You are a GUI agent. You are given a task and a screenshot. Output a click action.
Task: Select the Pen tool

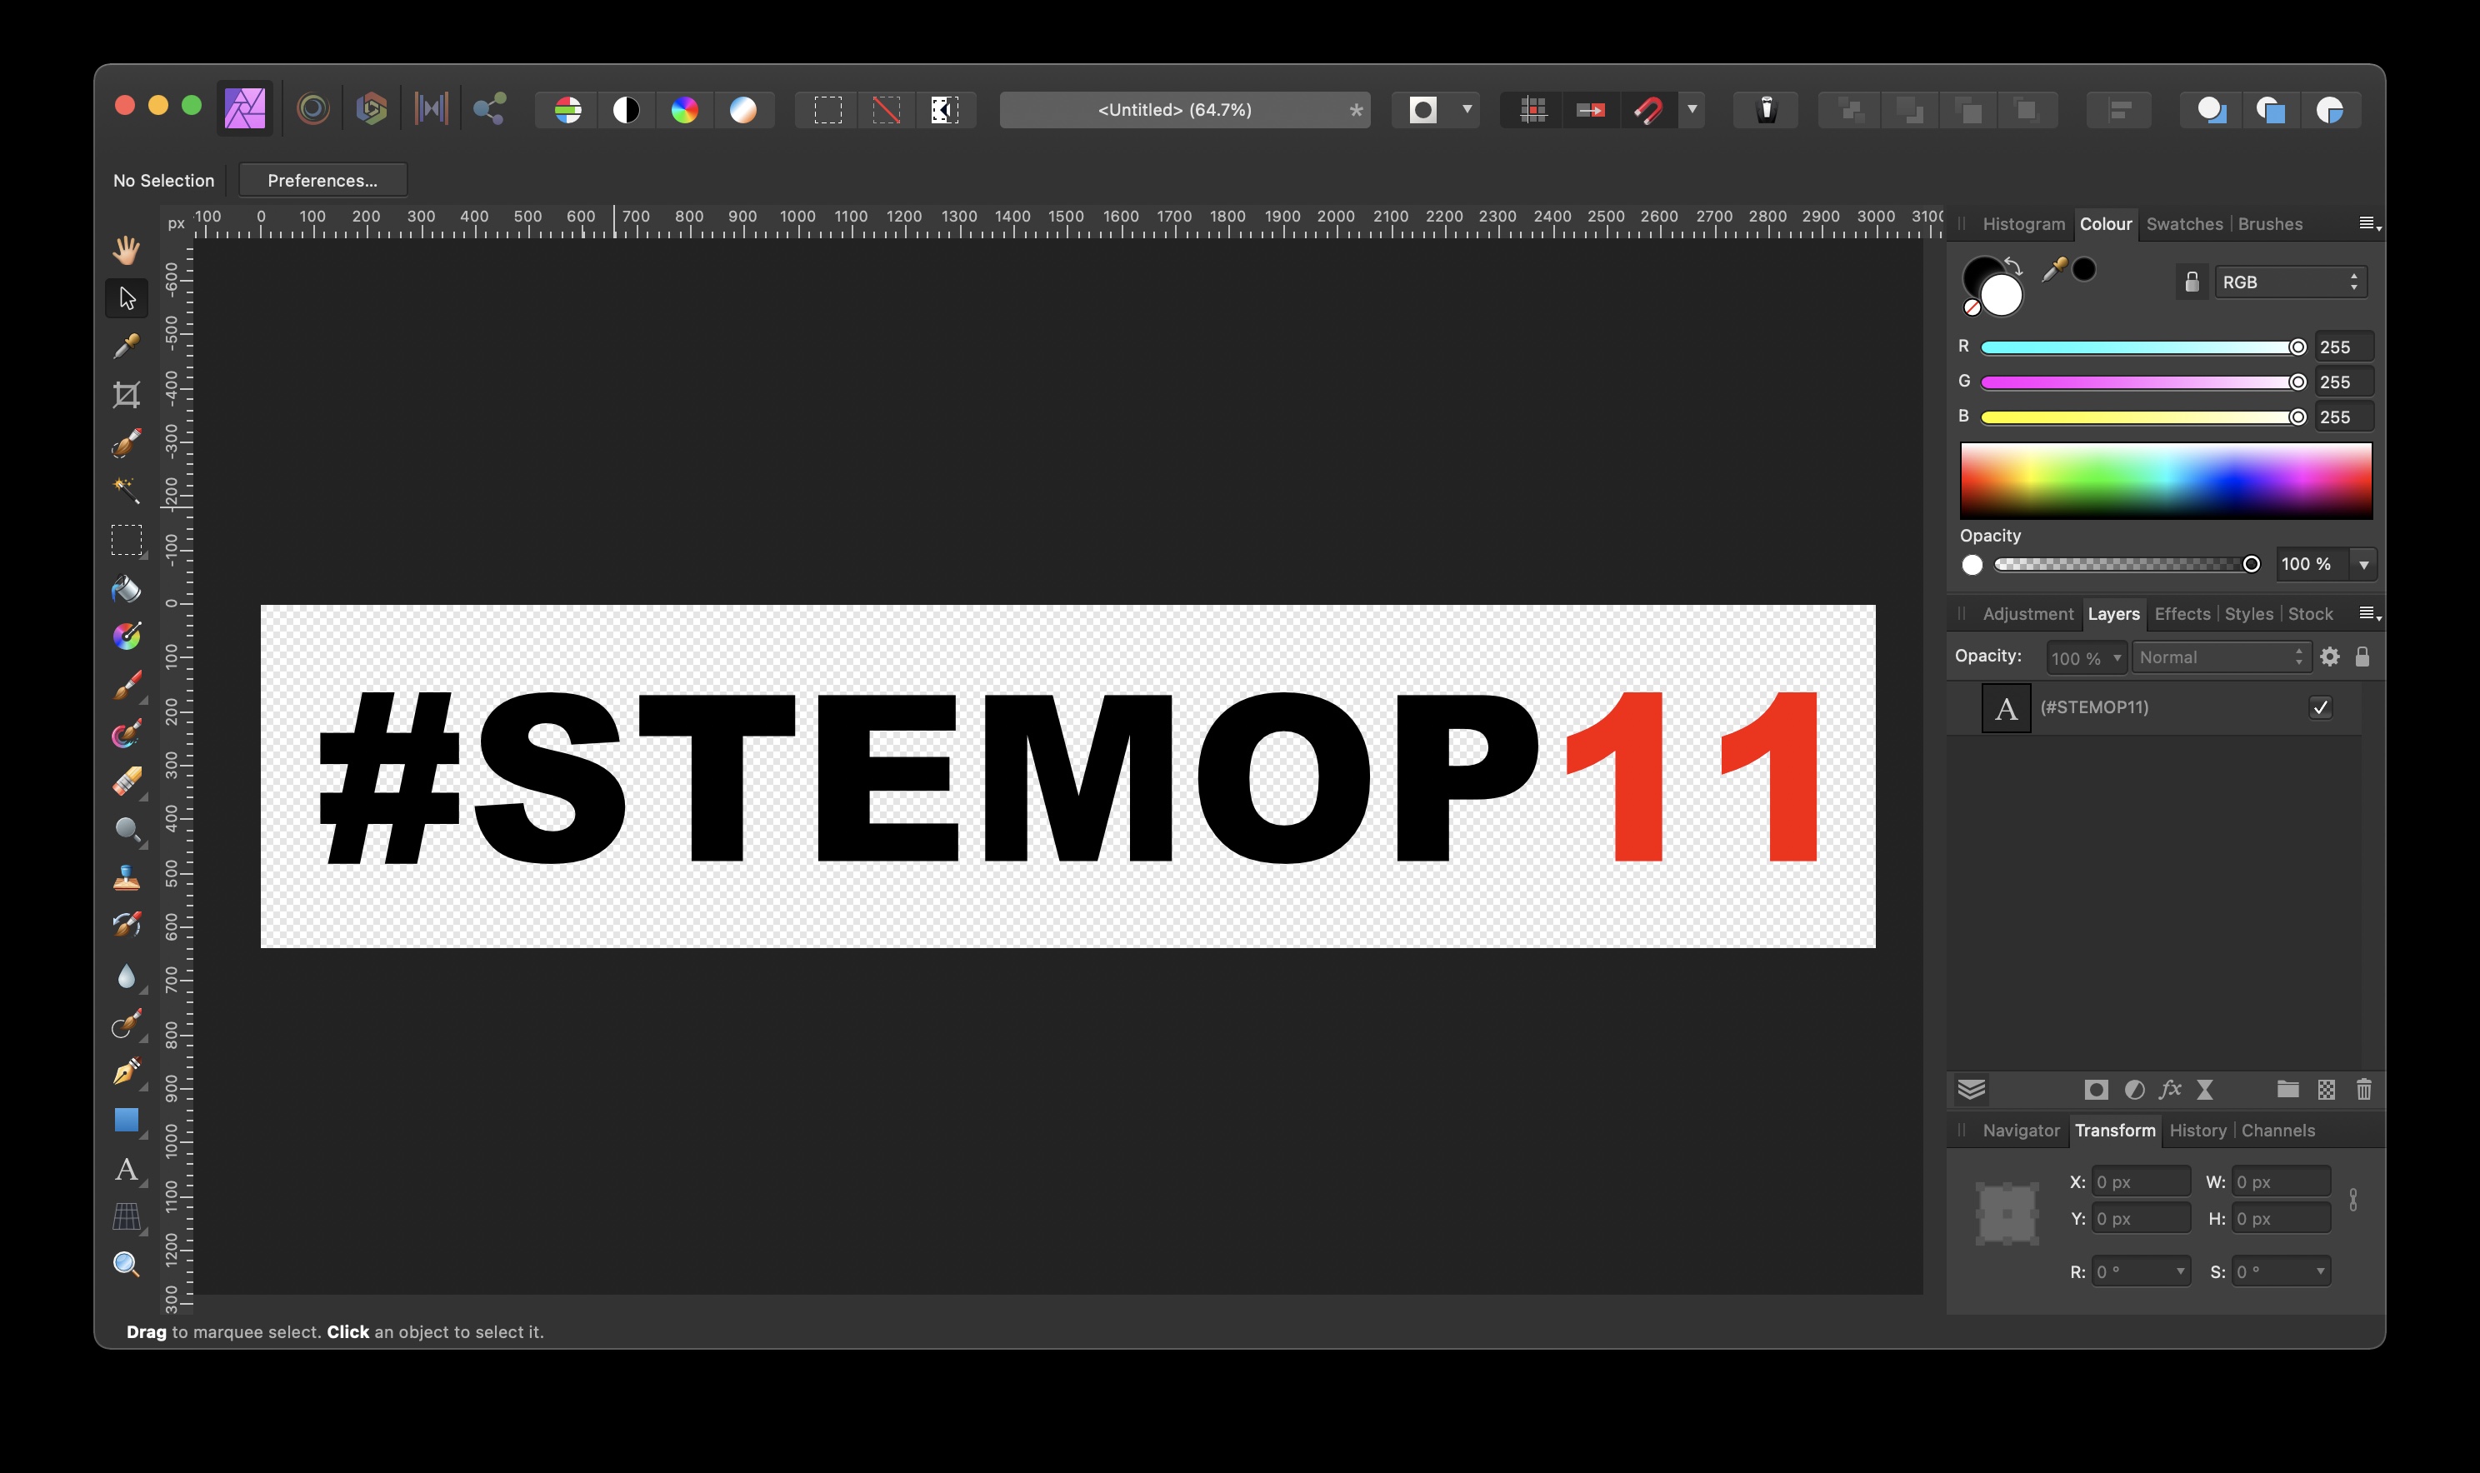pyautogui.click(x=126, y=1072)
